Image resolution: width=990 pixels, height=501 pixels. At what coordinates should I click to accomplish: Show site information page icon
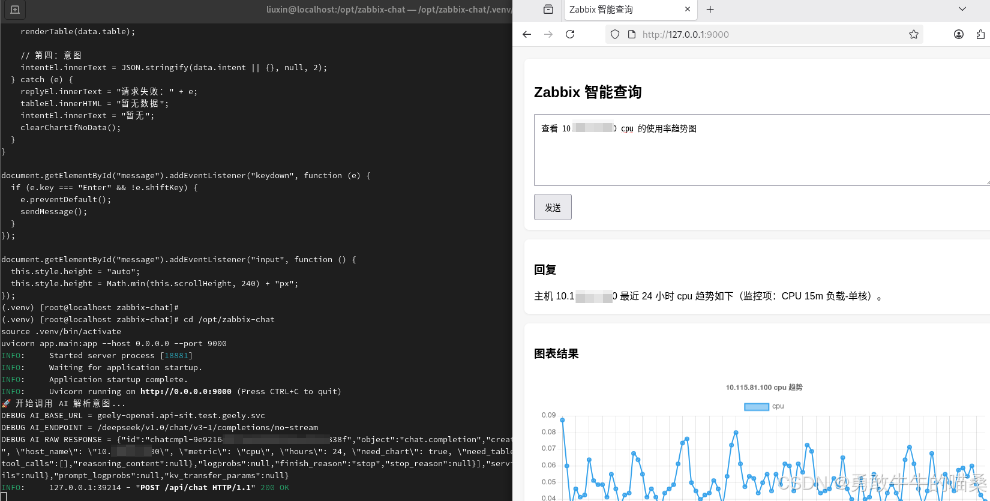[x=632, y=35]
